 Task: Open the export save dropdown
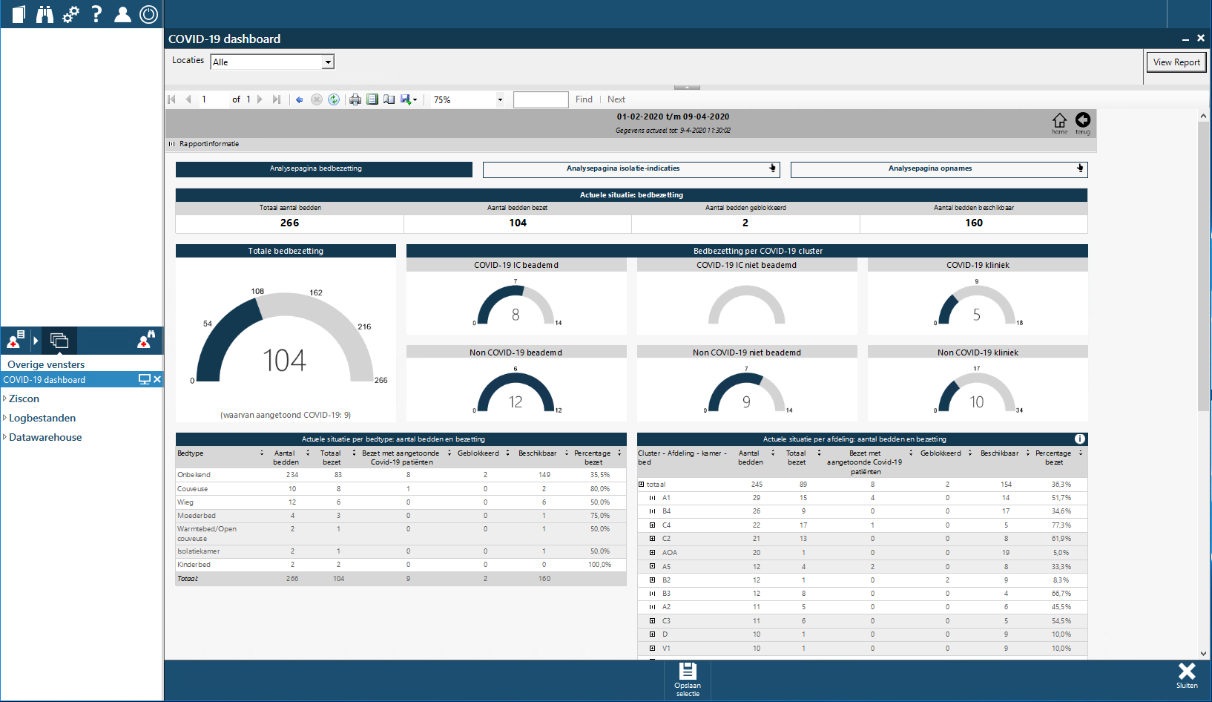pyautogui.click(x=409, y=99)
